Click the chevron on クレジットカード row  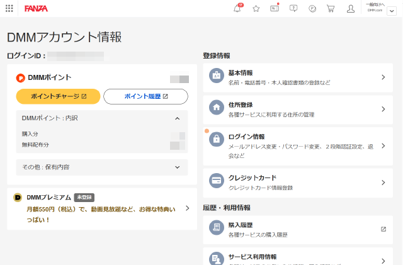(383, 183)
